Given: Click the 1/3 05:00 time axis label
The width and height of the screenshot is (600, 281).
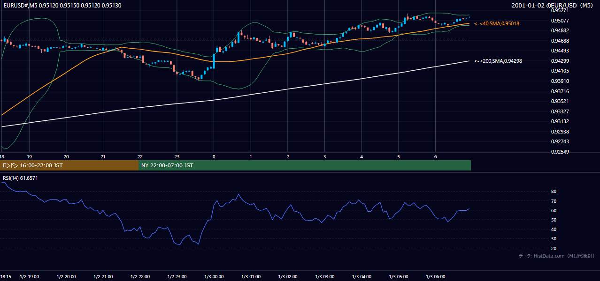Looking at the screenshot, I should [x=399, y=277].
